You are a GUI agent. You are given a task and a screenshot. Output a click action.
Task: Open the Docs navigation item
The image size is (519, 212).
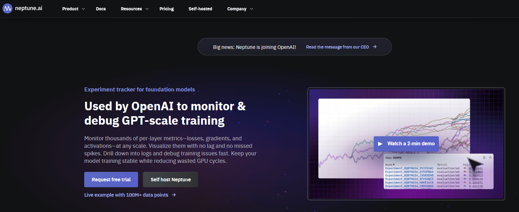coord(101,9)
